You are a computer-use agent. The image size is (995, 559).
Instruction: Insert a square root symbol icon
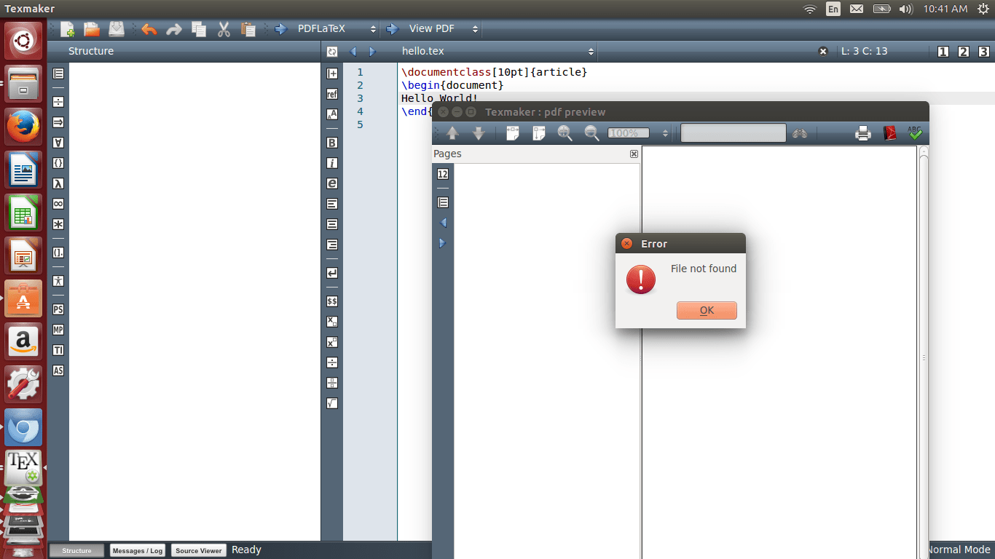(331, 403)
